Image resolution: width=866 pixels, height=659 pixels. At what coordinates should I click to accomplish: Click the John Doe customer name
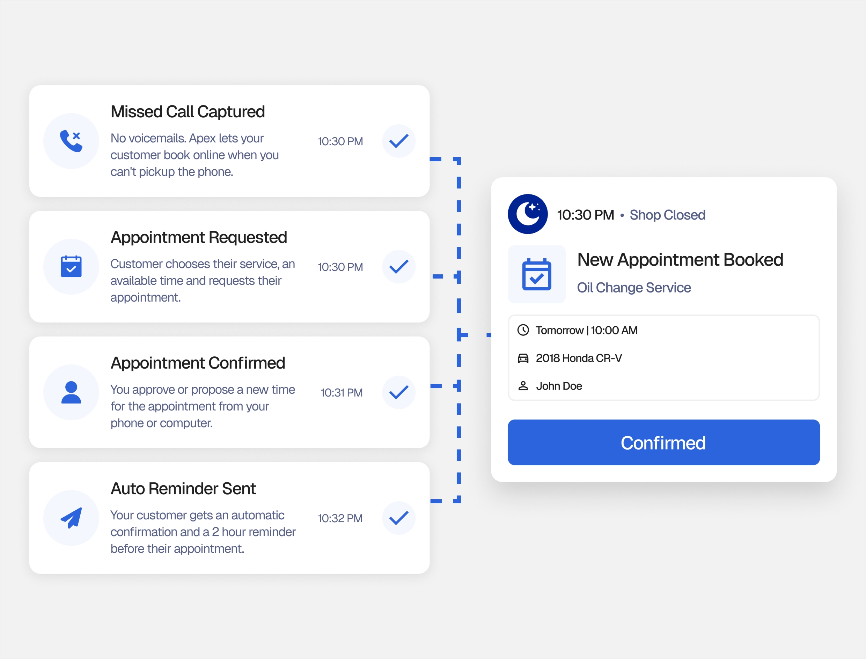pyautogui.click(x=559, y=386)
